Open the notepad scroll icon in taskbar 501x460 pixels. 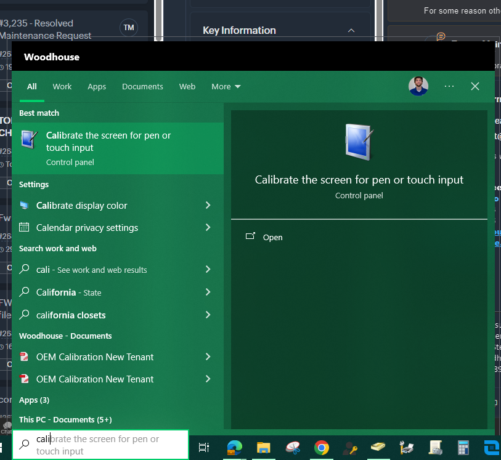tap(436, 448)
